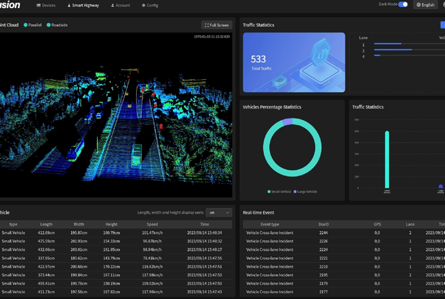Select the BoxID 2244 event row
Screen dimensions: 445x299
coord(324,233)
